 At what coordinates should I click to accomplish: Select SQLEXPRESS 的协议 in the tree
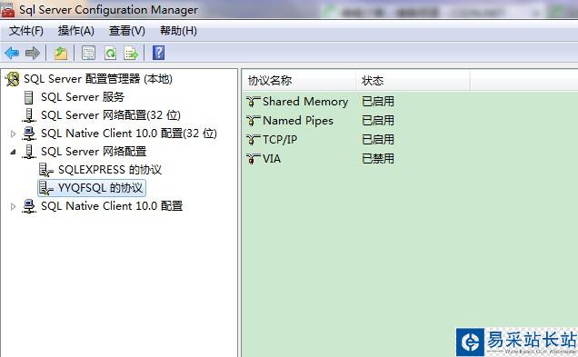[x=110, y=170]
